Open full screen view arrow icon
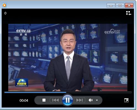This screenshot has width=137, height=110. [x=126, y=100]
